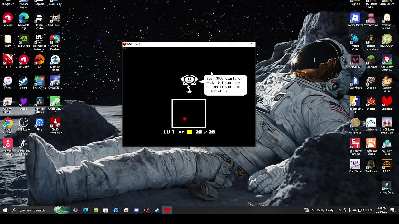The image size is (399, 224).
Task: Launch Roblox Player desktop icon
Action: tap(355, 20)
